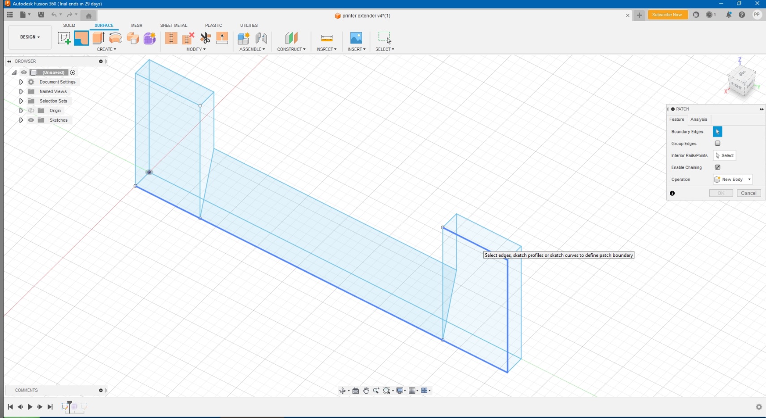The width and height of the screenshot is (766, 418).
Task: Open the Operation New Body dropdown
Action: 732,179
